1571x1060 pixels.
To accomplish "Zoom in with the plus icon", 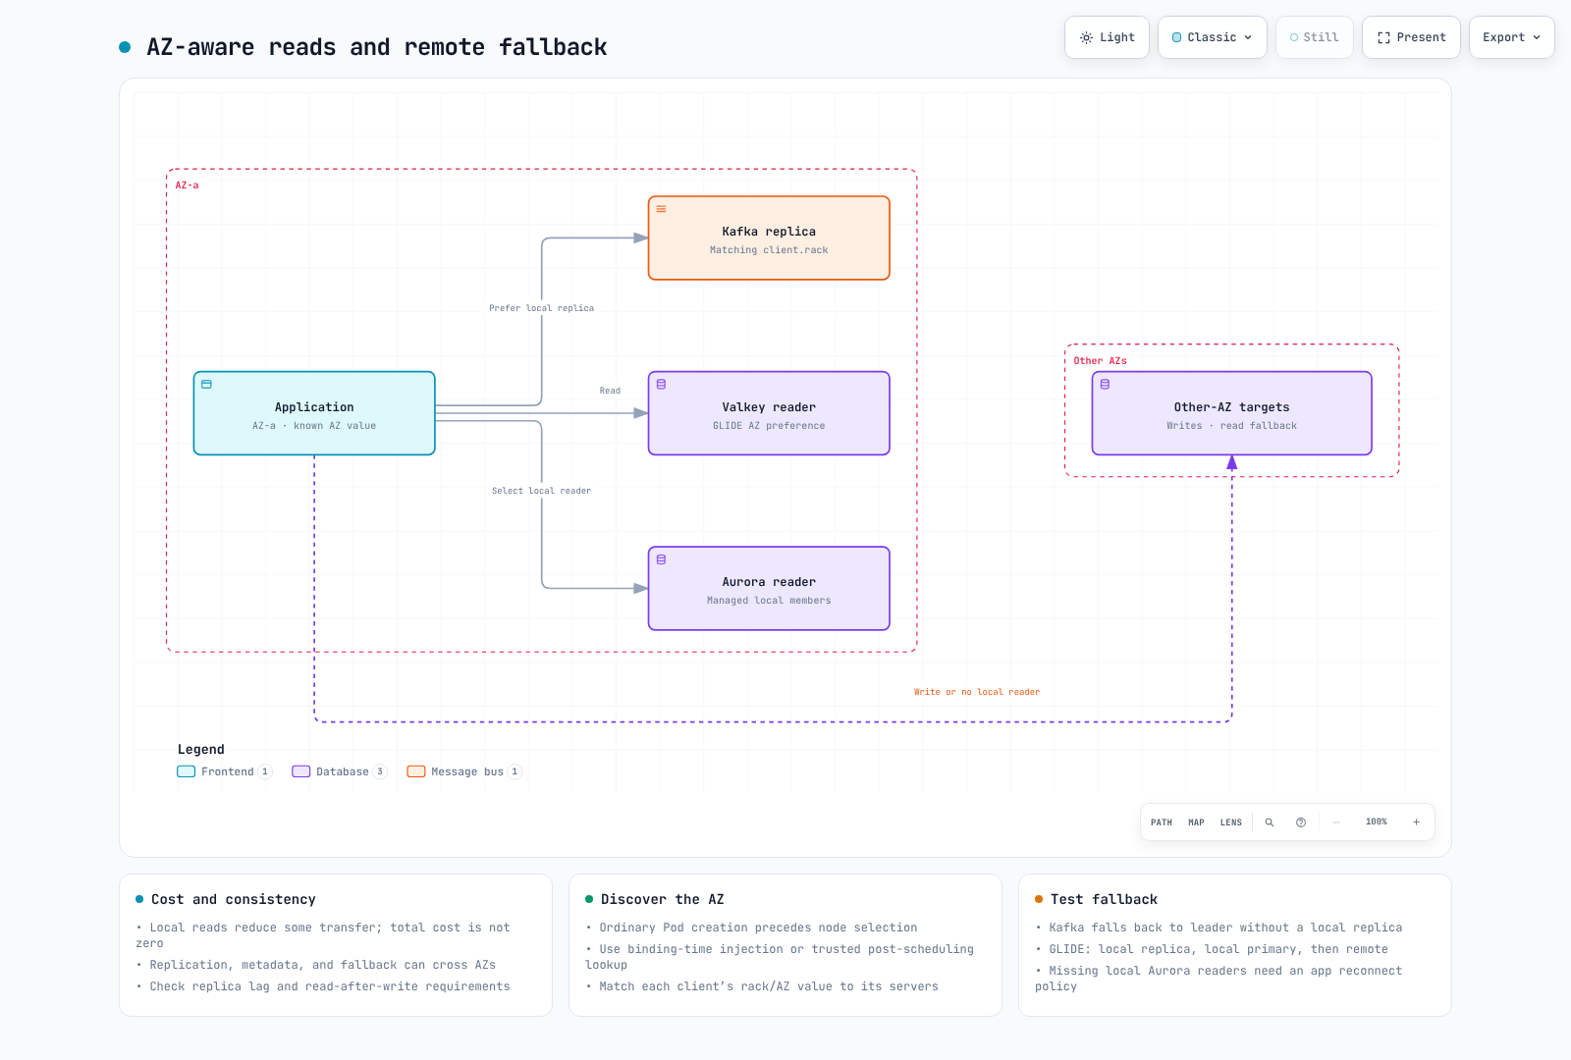I will point(1417,822).
